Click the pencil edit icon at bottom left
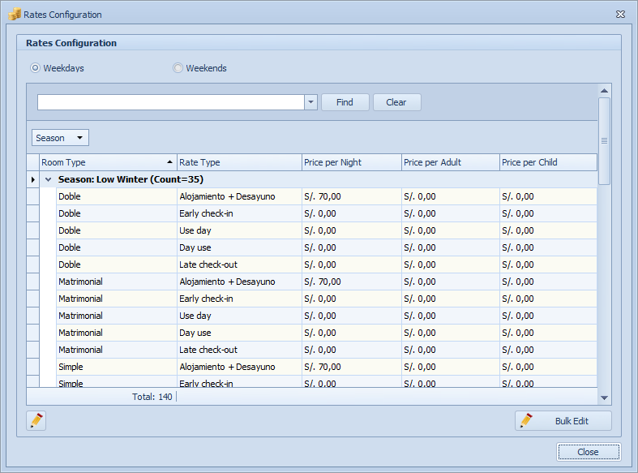This screenshot has width=638, height=473. 36,420
